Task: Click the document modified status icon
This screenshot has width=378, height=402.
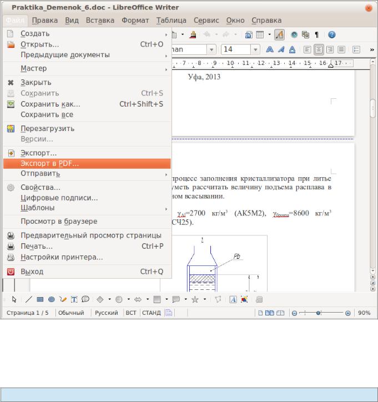Action: (x=169, y=313)
